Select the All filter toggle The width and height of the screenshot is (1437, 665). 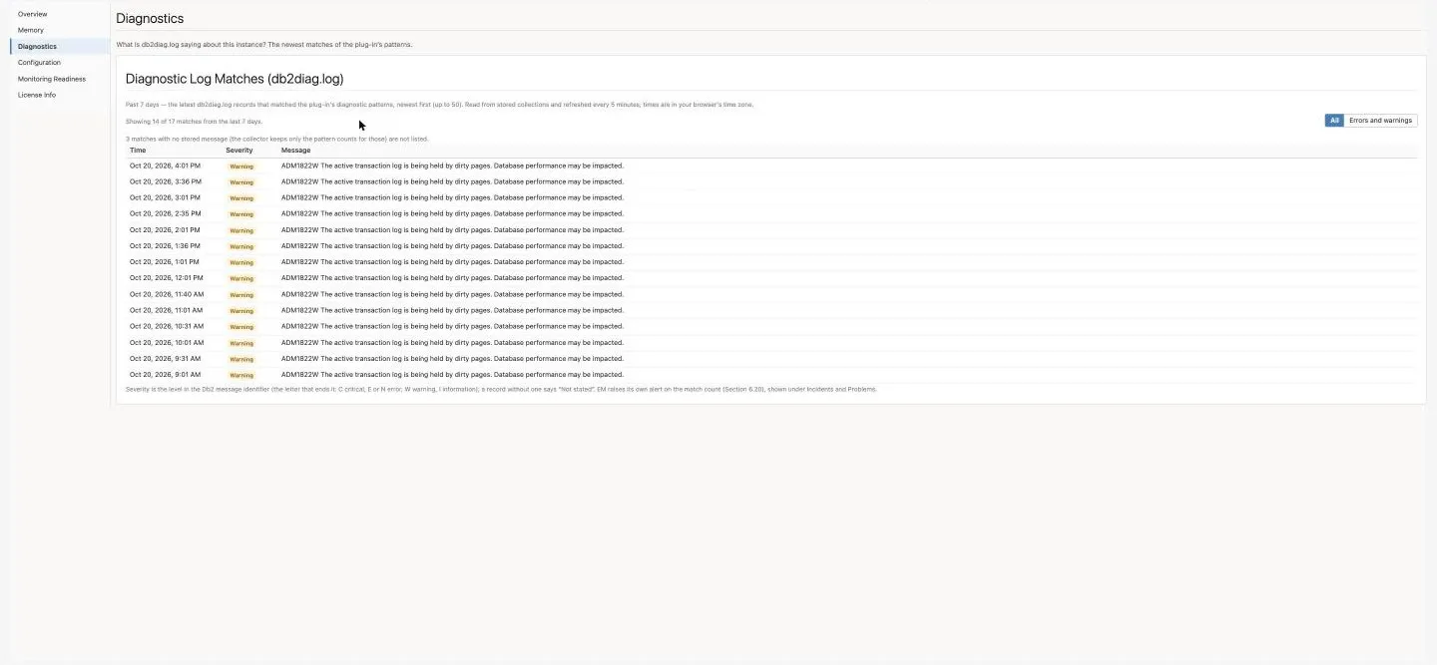pos(1334,121)
